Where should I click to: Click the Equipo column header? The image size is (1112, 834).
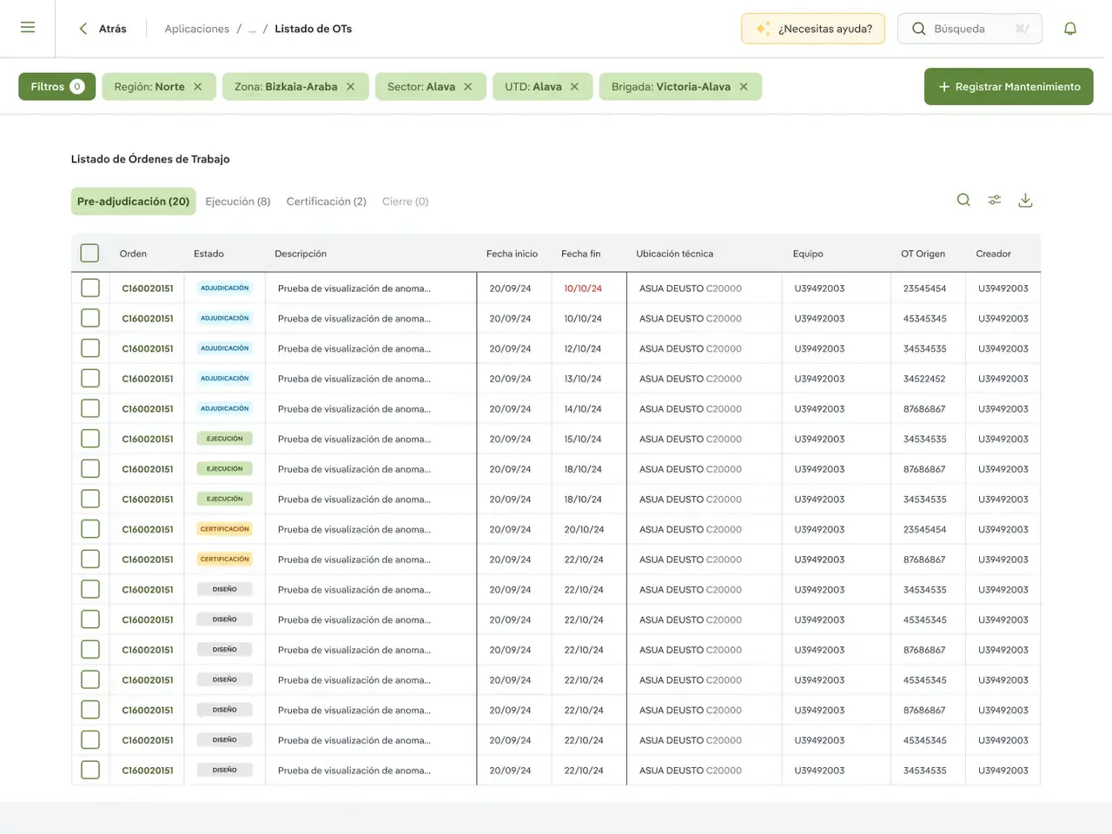click(808, 254)
